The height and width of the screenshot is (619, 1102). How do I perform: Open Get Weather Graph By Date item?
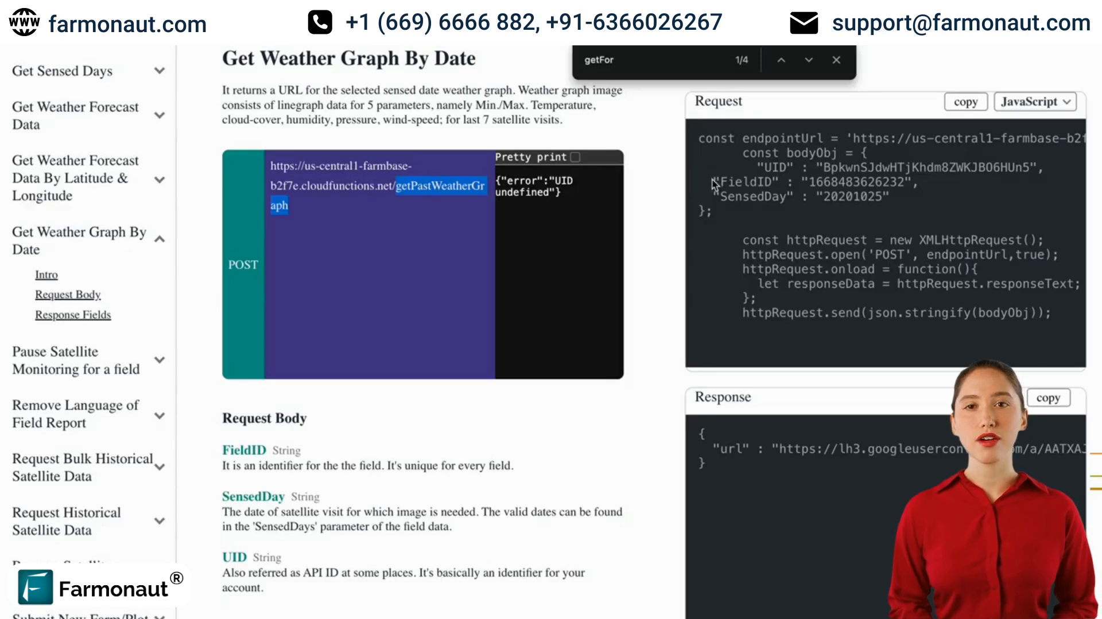[x=79, y=240]
